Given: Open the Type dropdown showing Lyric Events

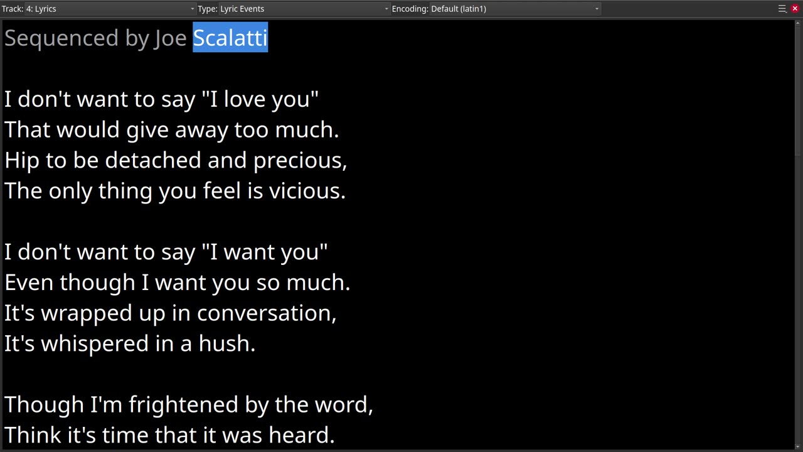Looking at the screenshot, I should click(x=305, y=9).
